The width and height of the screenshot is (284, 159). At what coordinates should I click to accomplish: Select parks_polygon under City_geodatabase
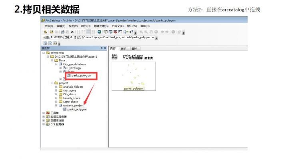coord(81,75)
